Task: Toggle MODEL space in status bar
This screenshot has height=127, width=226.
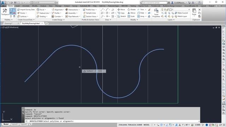Action: coord(147,125)
